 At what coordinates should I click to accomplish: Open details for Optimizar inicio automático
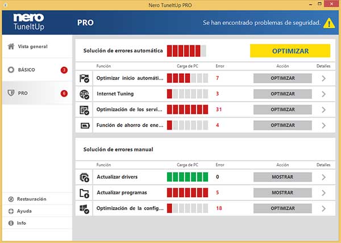[x=323, y=78]
